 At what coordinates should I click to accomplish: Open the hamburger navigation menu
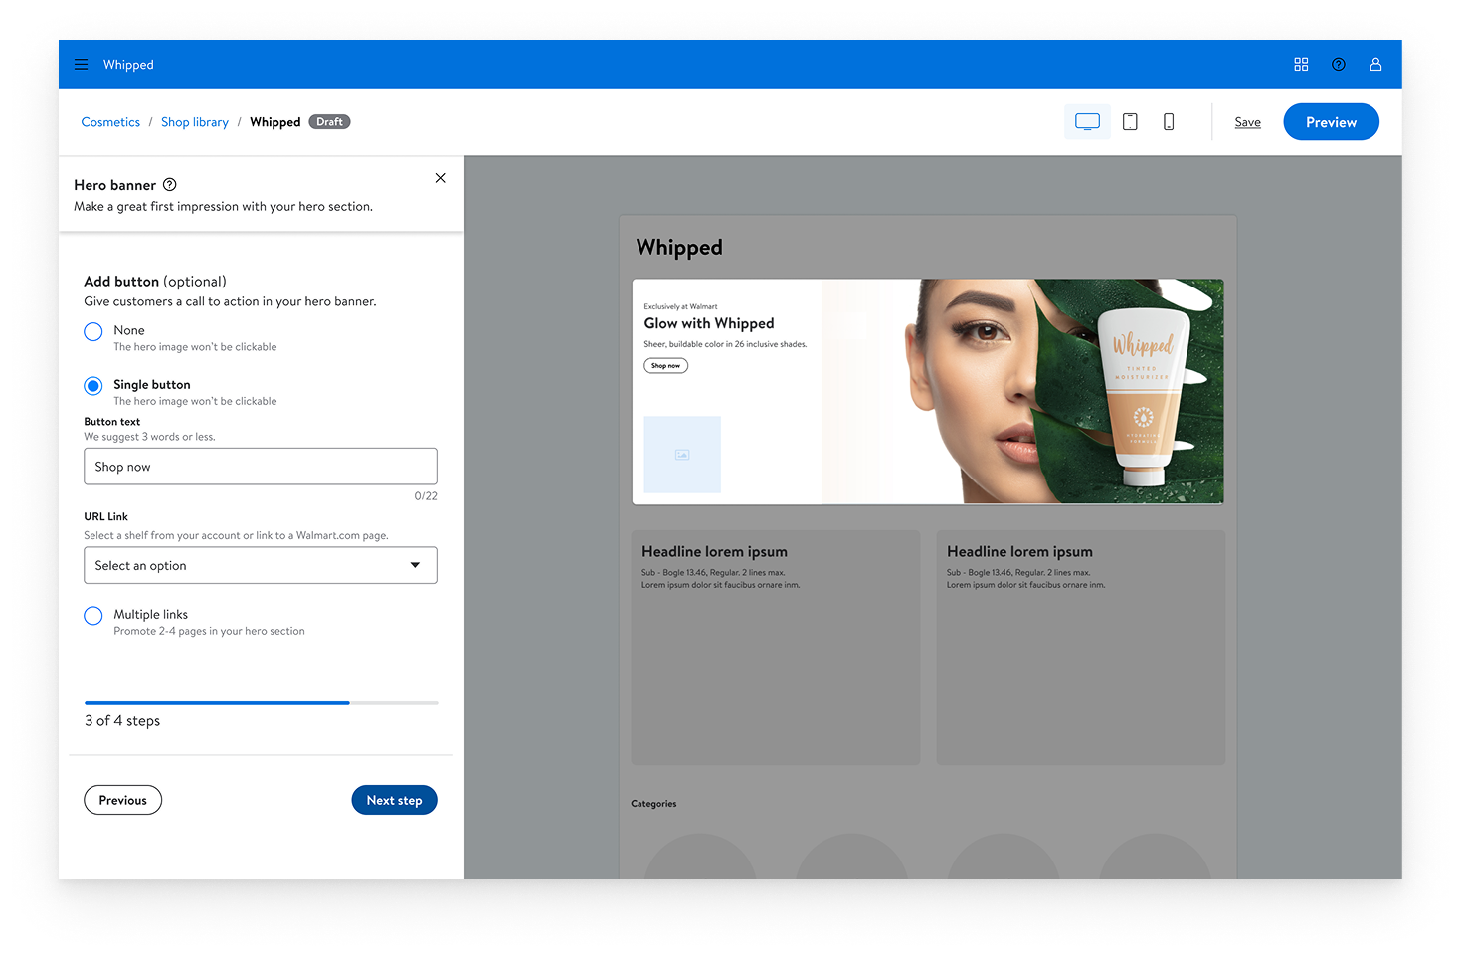[x=82, y=65]
